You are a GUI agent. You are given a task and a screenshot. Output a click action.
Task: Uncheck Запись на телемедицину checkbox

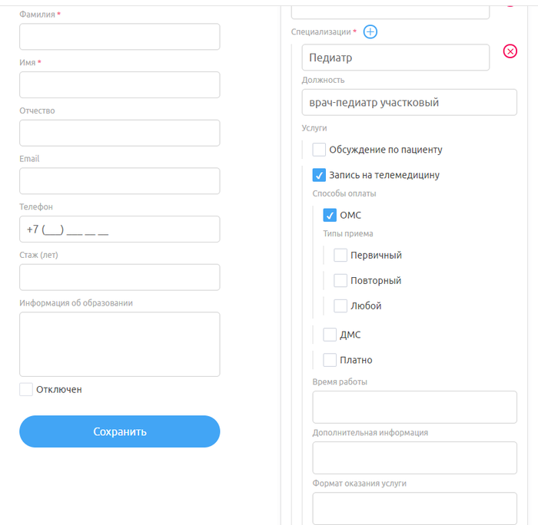click(x=320, y=175)
